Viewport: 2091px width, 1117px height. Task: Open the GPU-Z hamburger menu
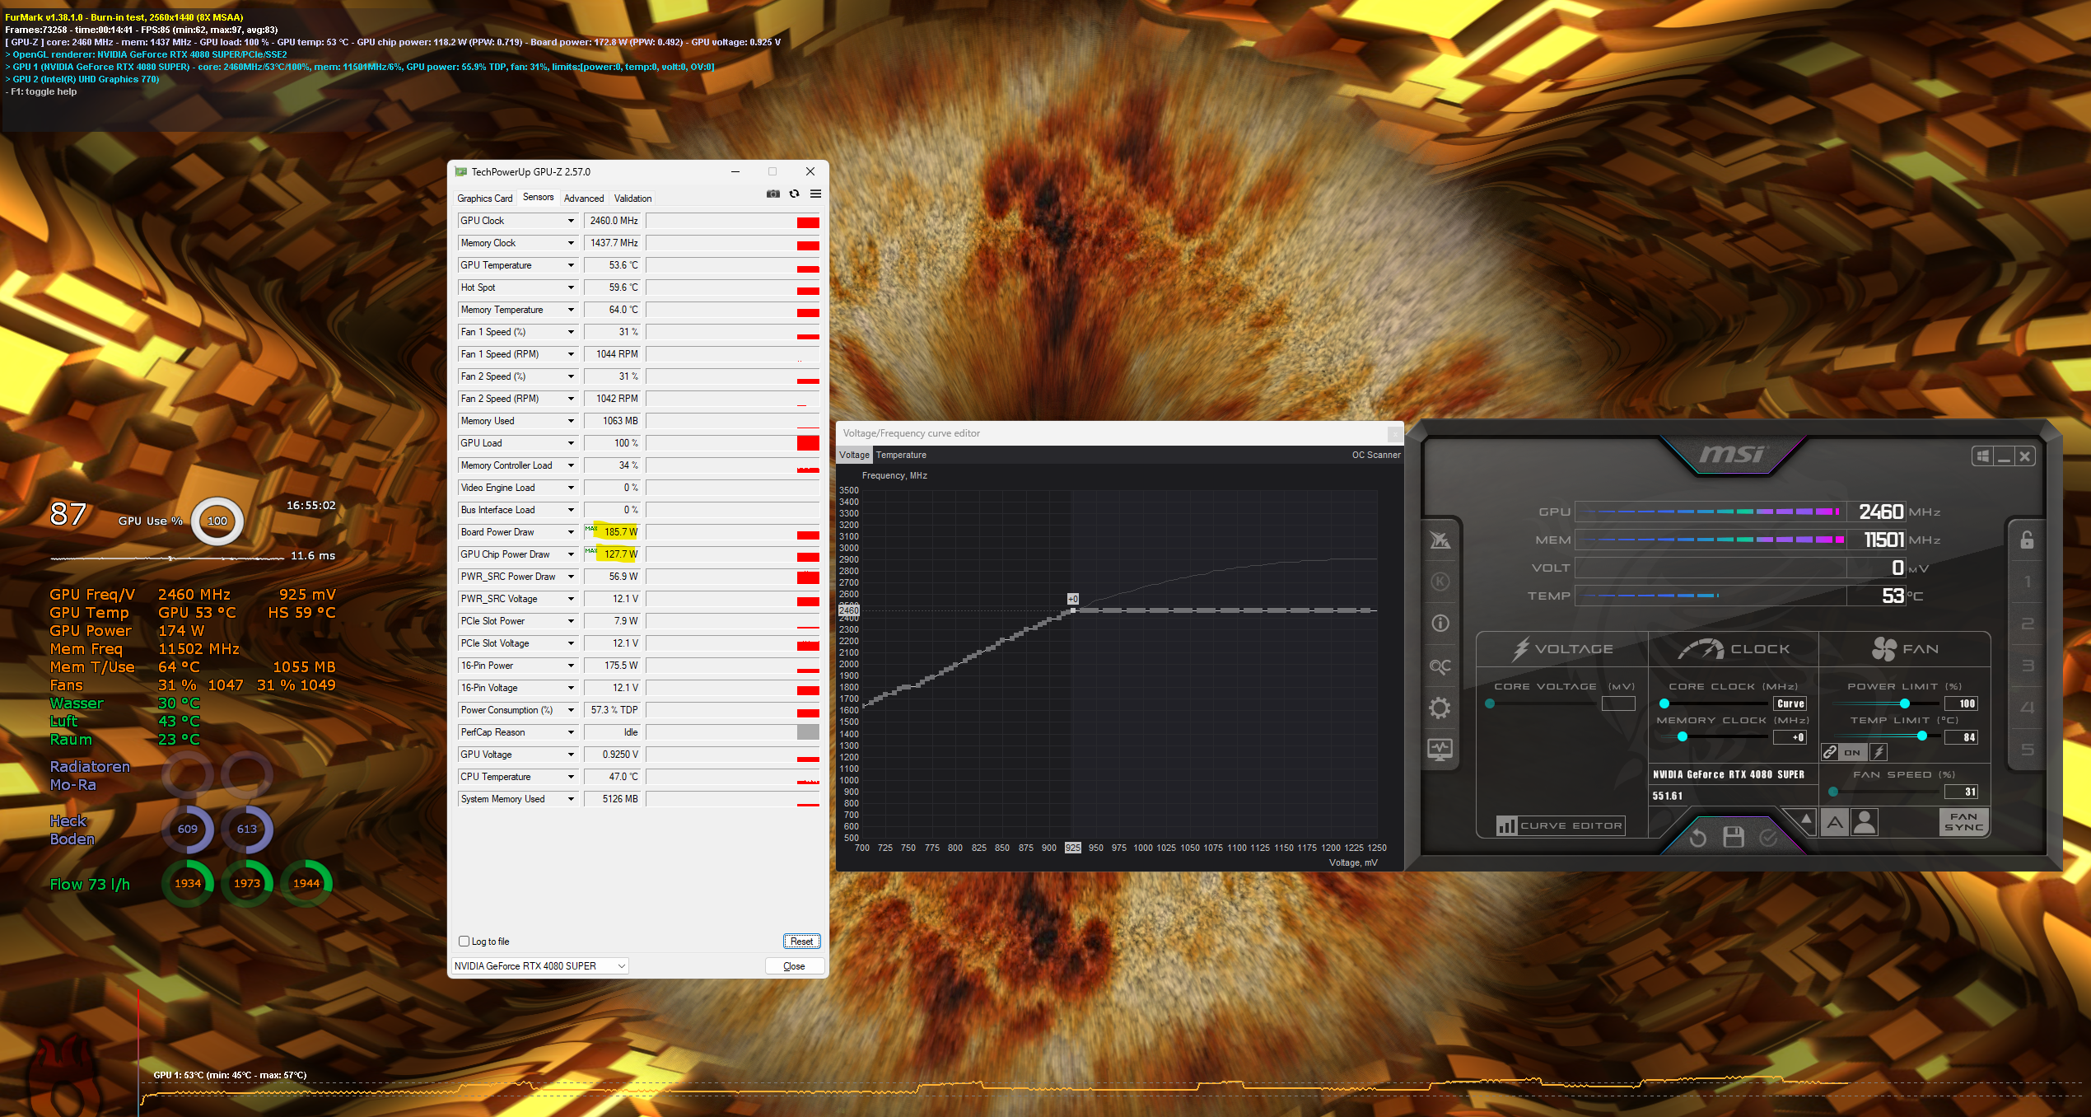pyautogui.click(x=815, y=194)
